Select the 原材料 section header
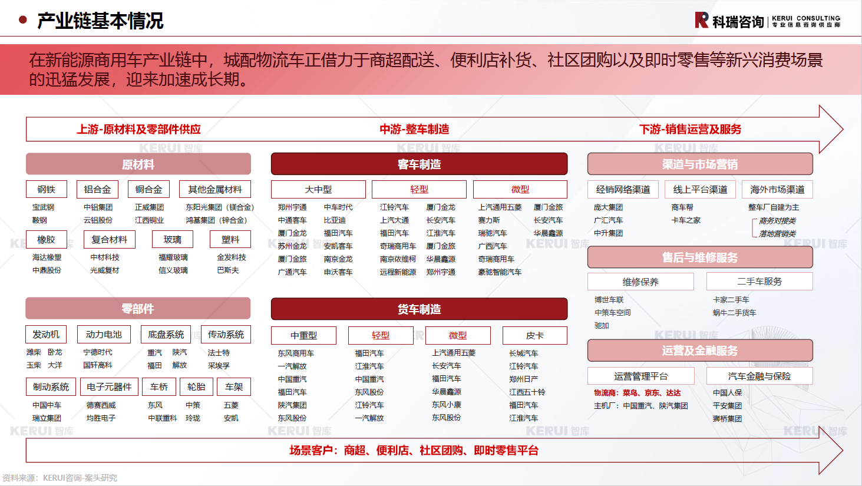This screenshot has height=486, width=862. coord(138,164)
